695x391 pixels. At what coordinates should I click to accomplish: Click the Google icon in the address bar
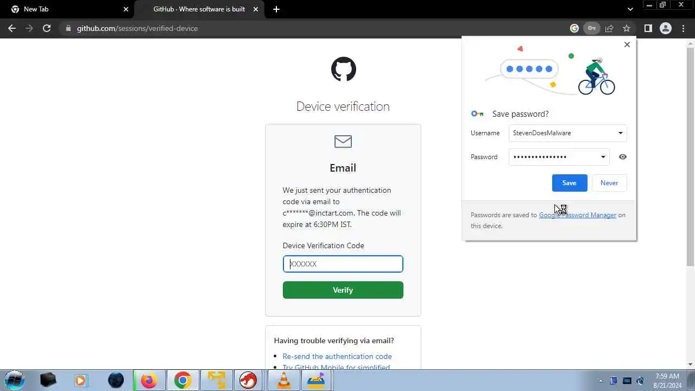[574, 28]
